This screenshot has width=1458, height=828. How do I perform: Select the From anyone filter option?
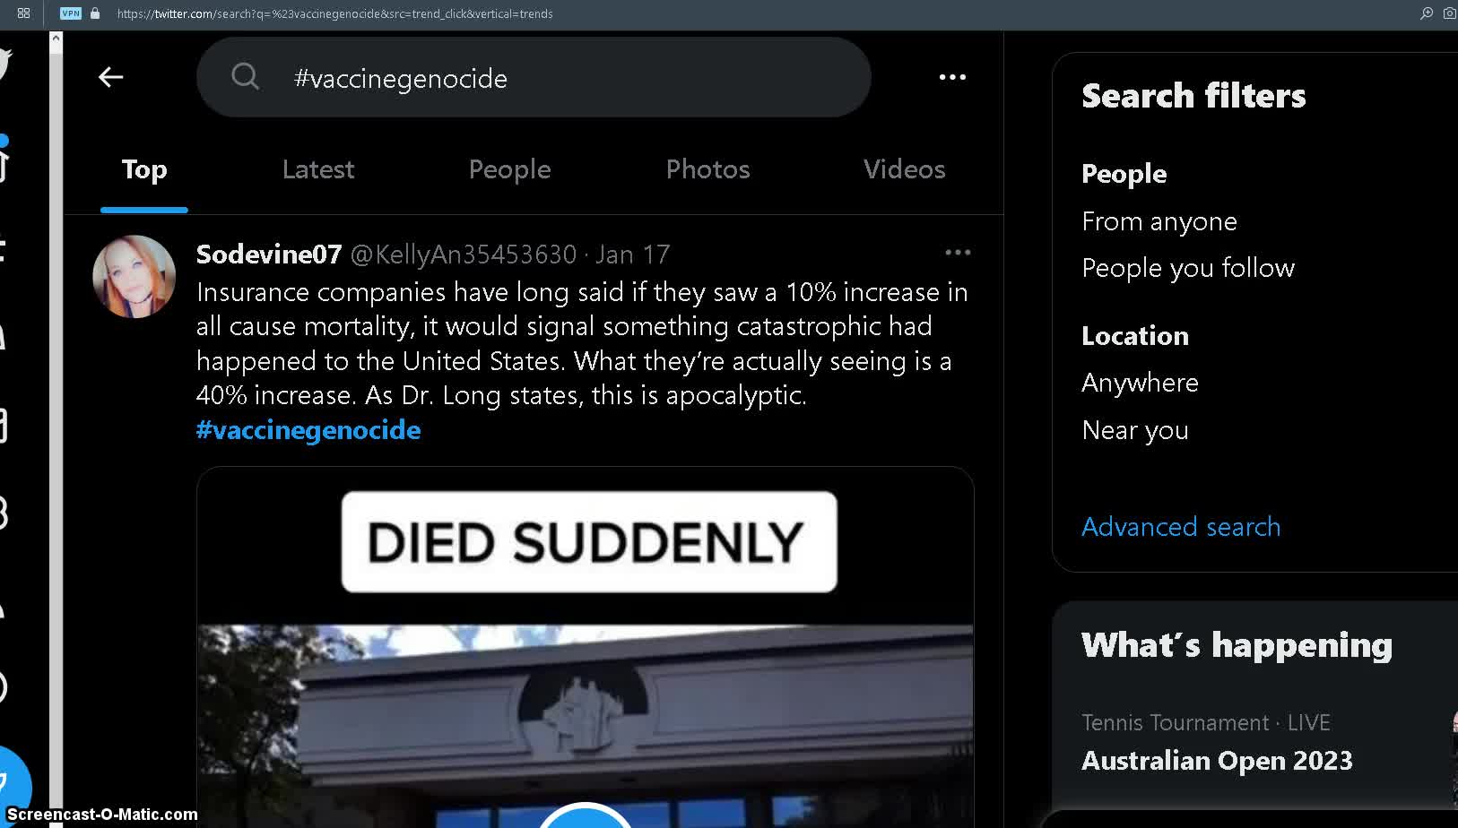tap(1159, 221)
